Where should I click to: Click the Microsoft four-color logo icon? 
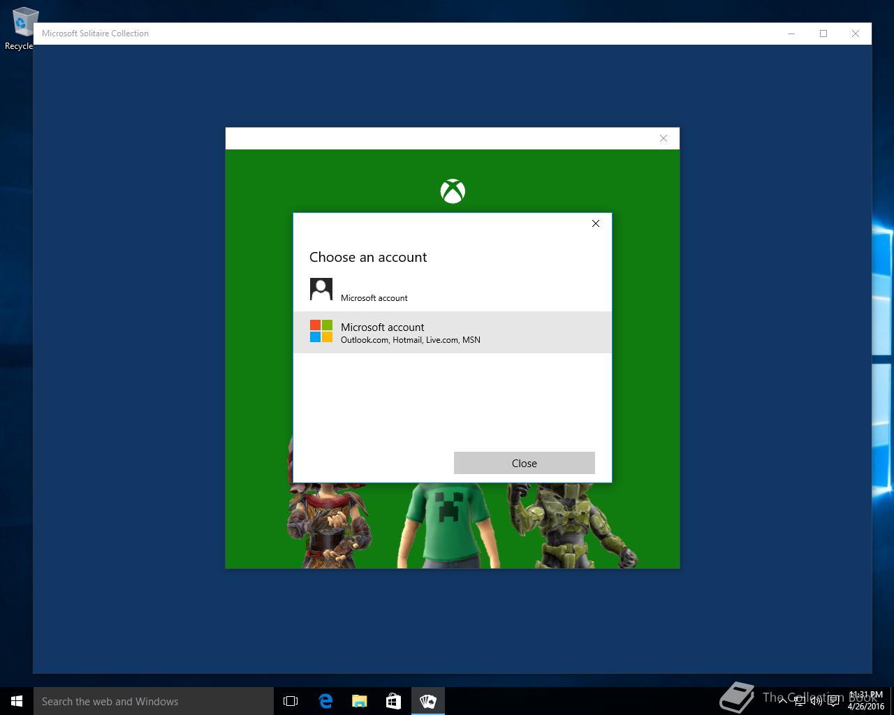click(x=321, y=331)
